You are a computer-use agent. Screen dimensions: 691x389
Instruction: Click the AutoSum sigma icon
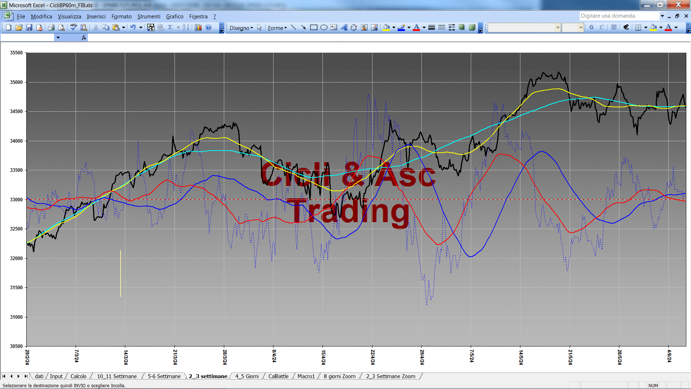coord(171,28)
